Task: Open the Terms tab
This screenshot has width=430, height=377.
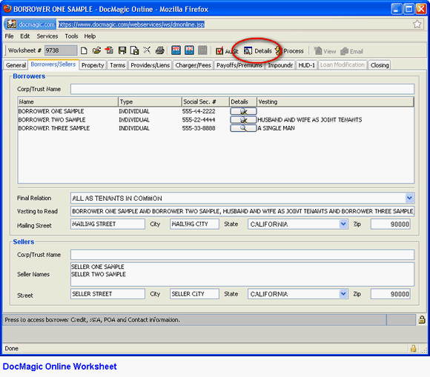Action: point(117,65)
